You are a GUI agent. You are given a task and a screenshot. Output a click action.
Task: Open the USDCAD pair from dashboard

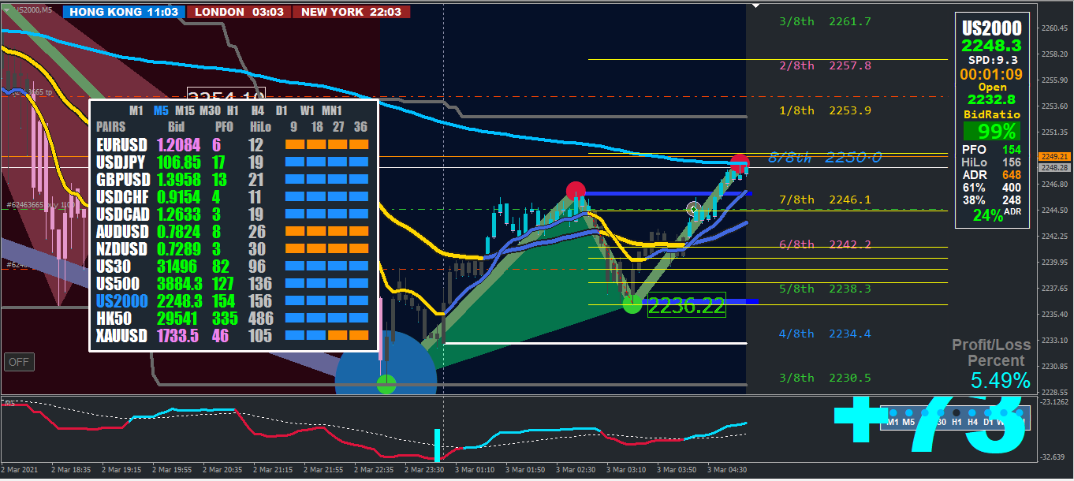[122, 214]
